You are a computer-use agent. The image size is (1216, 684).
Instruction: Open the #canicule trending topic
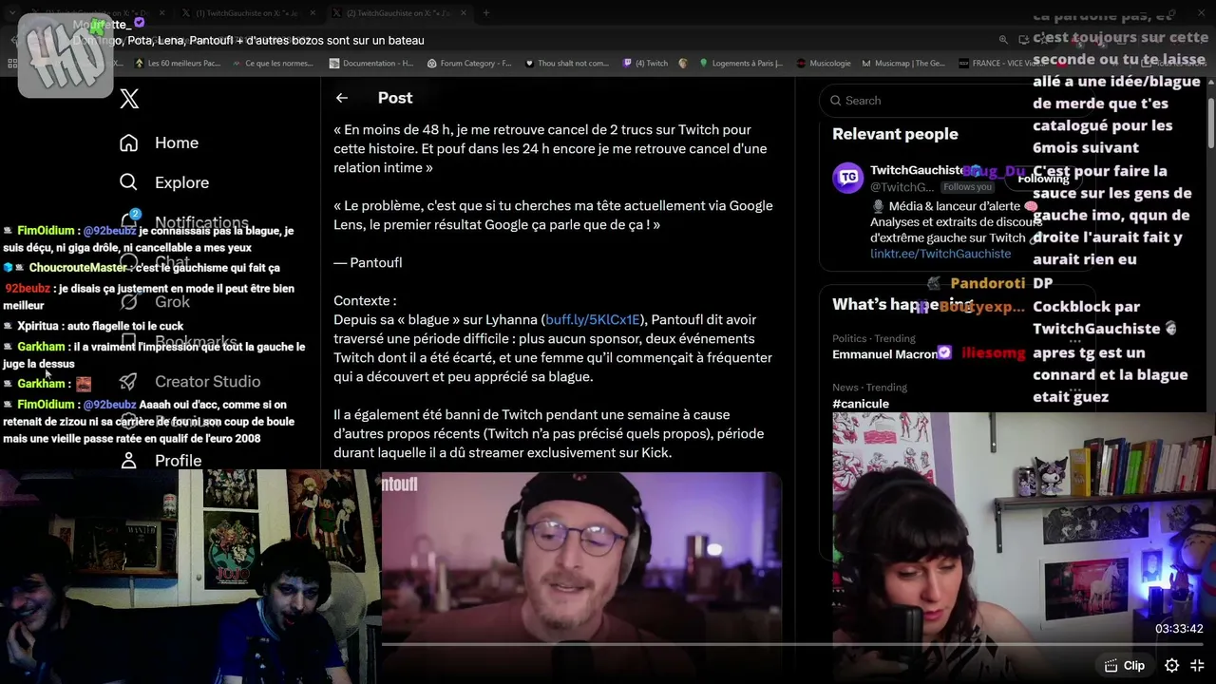[x=861, y=404]
